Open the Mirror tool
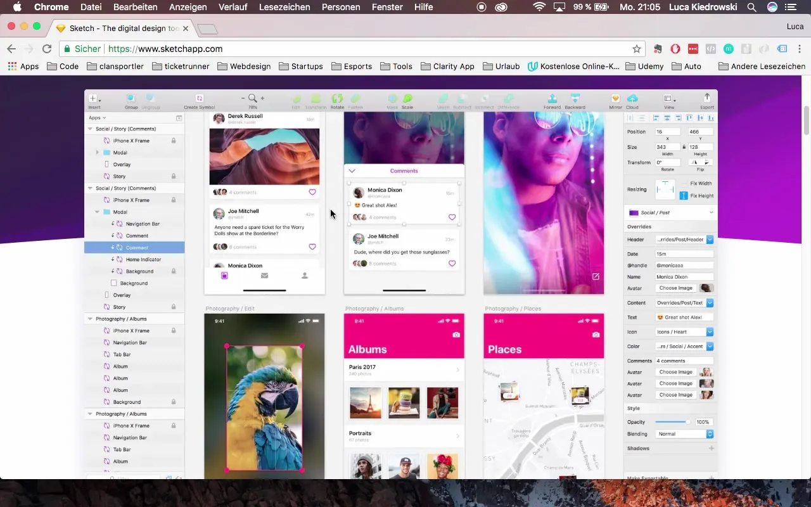Viewport: 811px width, 507px height. click(x=615, y=98)
